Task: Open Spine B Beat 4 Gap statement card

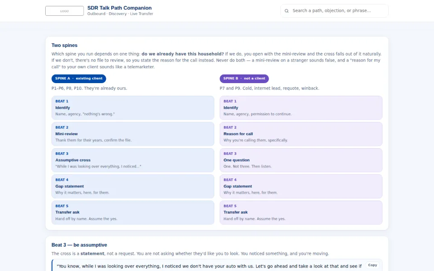Action: point(301,187)
